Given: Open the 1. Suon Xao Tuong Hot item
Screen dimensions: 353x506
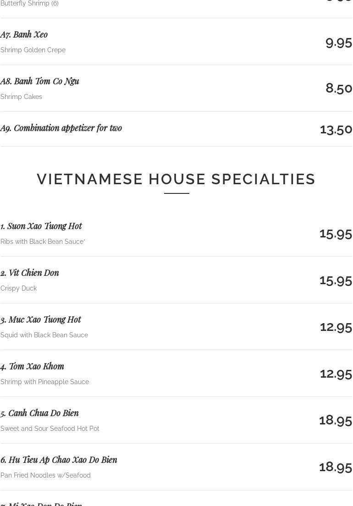Looking at the screenshot, I should (x=41, y=226).
